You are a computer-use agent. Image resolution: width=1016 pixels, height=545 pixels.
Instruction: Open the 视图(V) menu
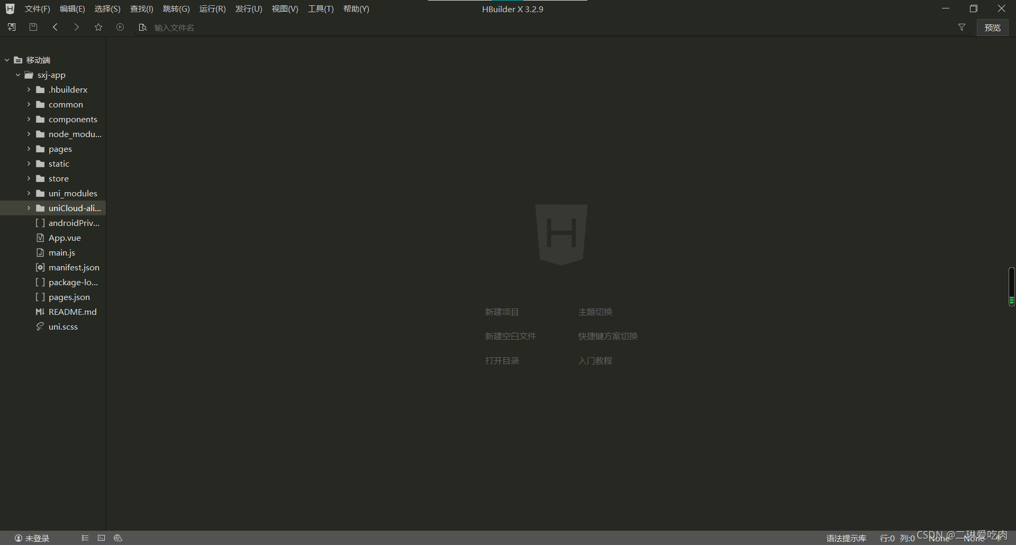click(285, 9)
